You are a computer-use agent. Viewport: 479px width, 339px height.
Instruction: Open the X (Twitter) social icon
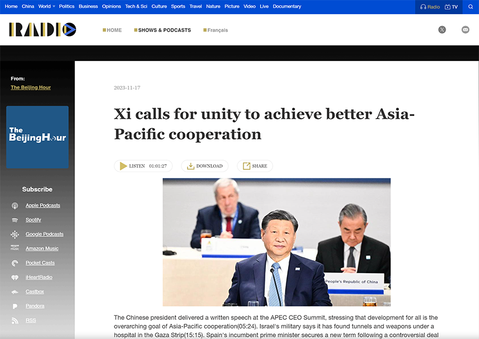(x=442, y=30)
